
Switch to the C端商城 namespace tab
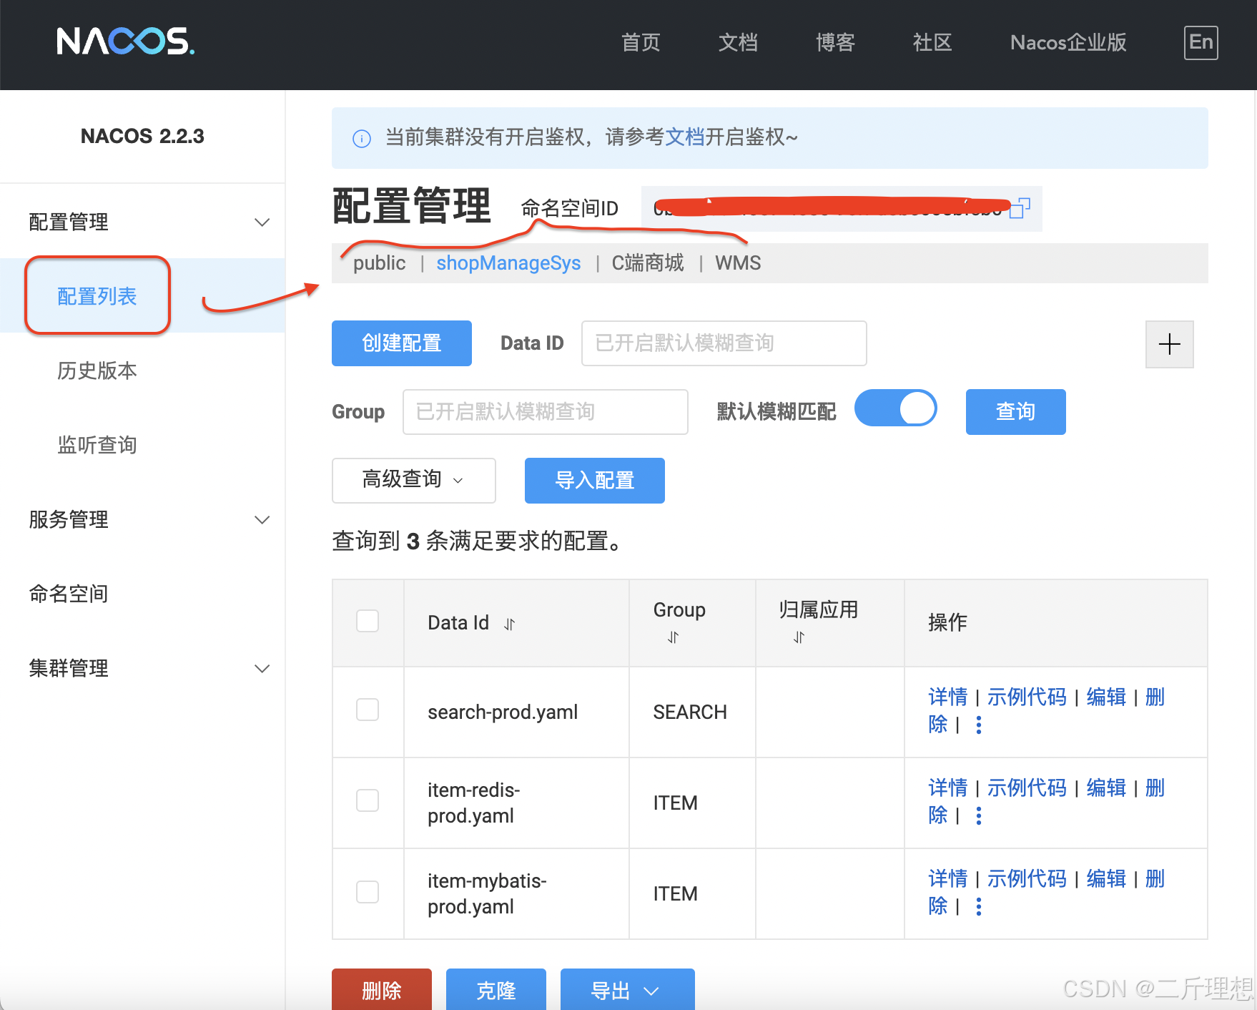tap(648, 263)
